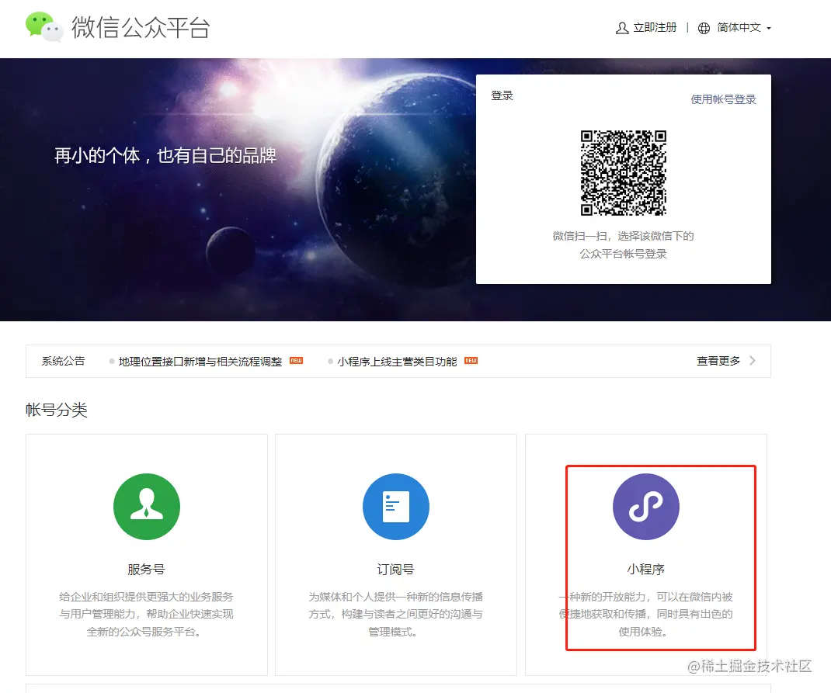Screen dimensions: 831x693
Task: Switch to 使用帐号登录 login mode
Action: (x=723, y=99)
